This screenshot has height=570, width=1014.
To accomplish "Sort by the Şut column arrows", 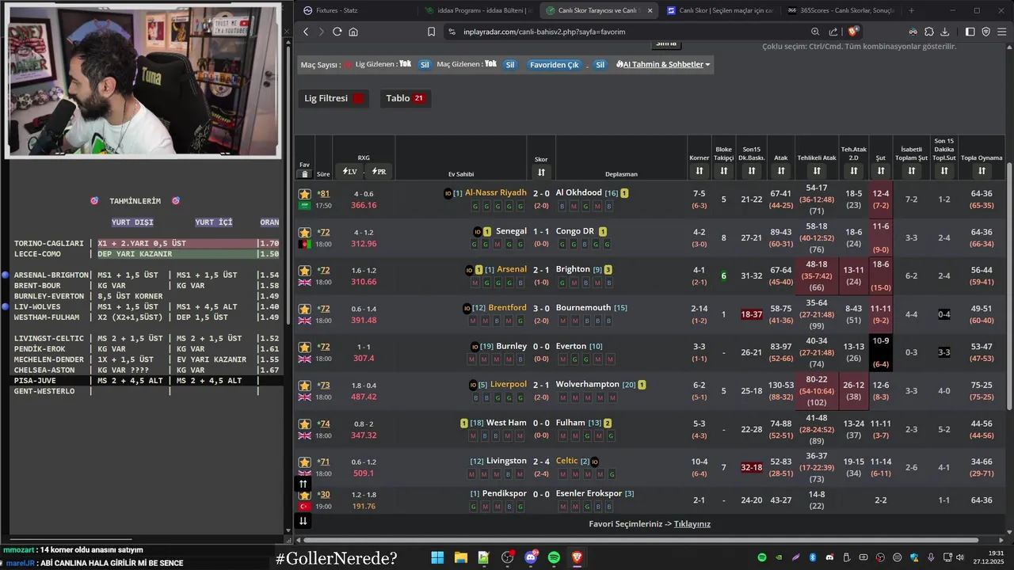I will tap(880, 171).
